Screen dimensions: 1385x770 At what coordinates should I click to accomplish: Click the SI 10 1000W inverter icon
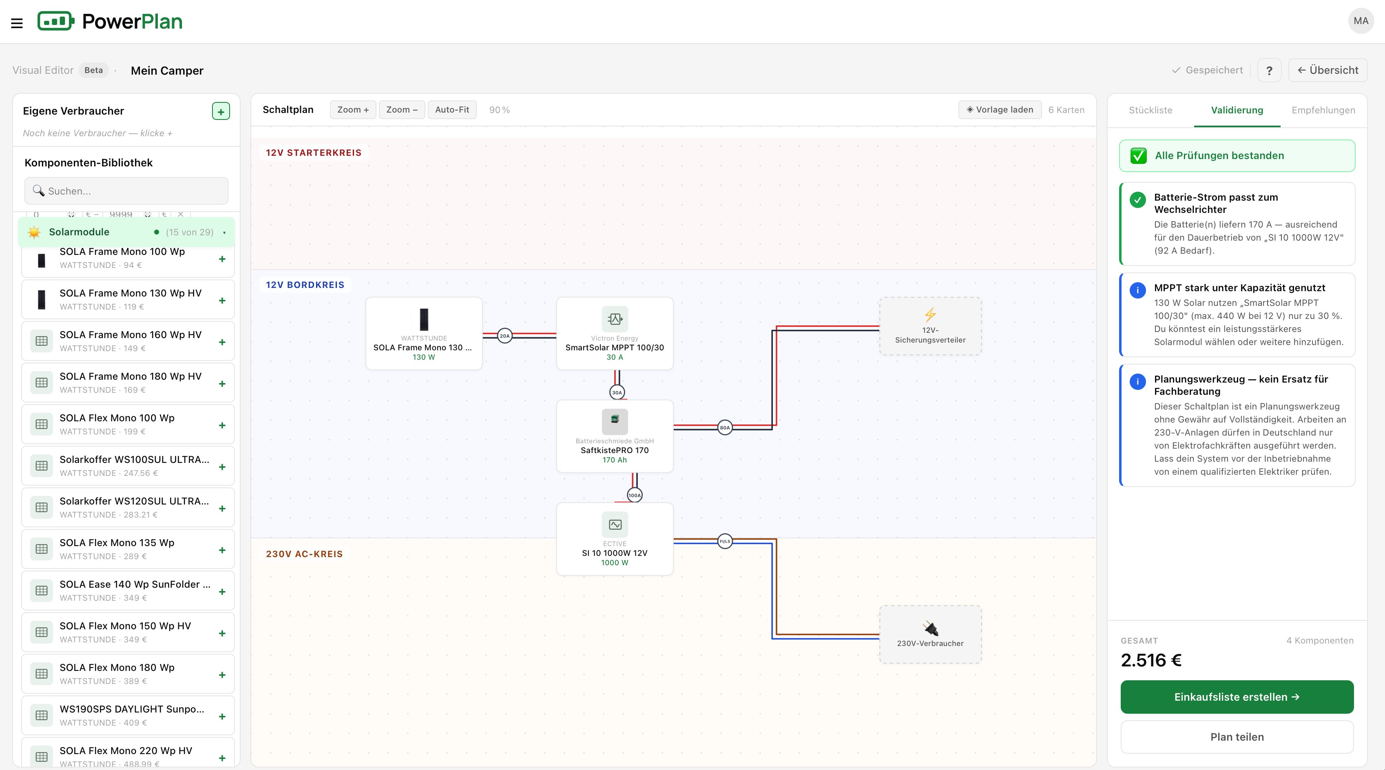[x=615, y=524]
